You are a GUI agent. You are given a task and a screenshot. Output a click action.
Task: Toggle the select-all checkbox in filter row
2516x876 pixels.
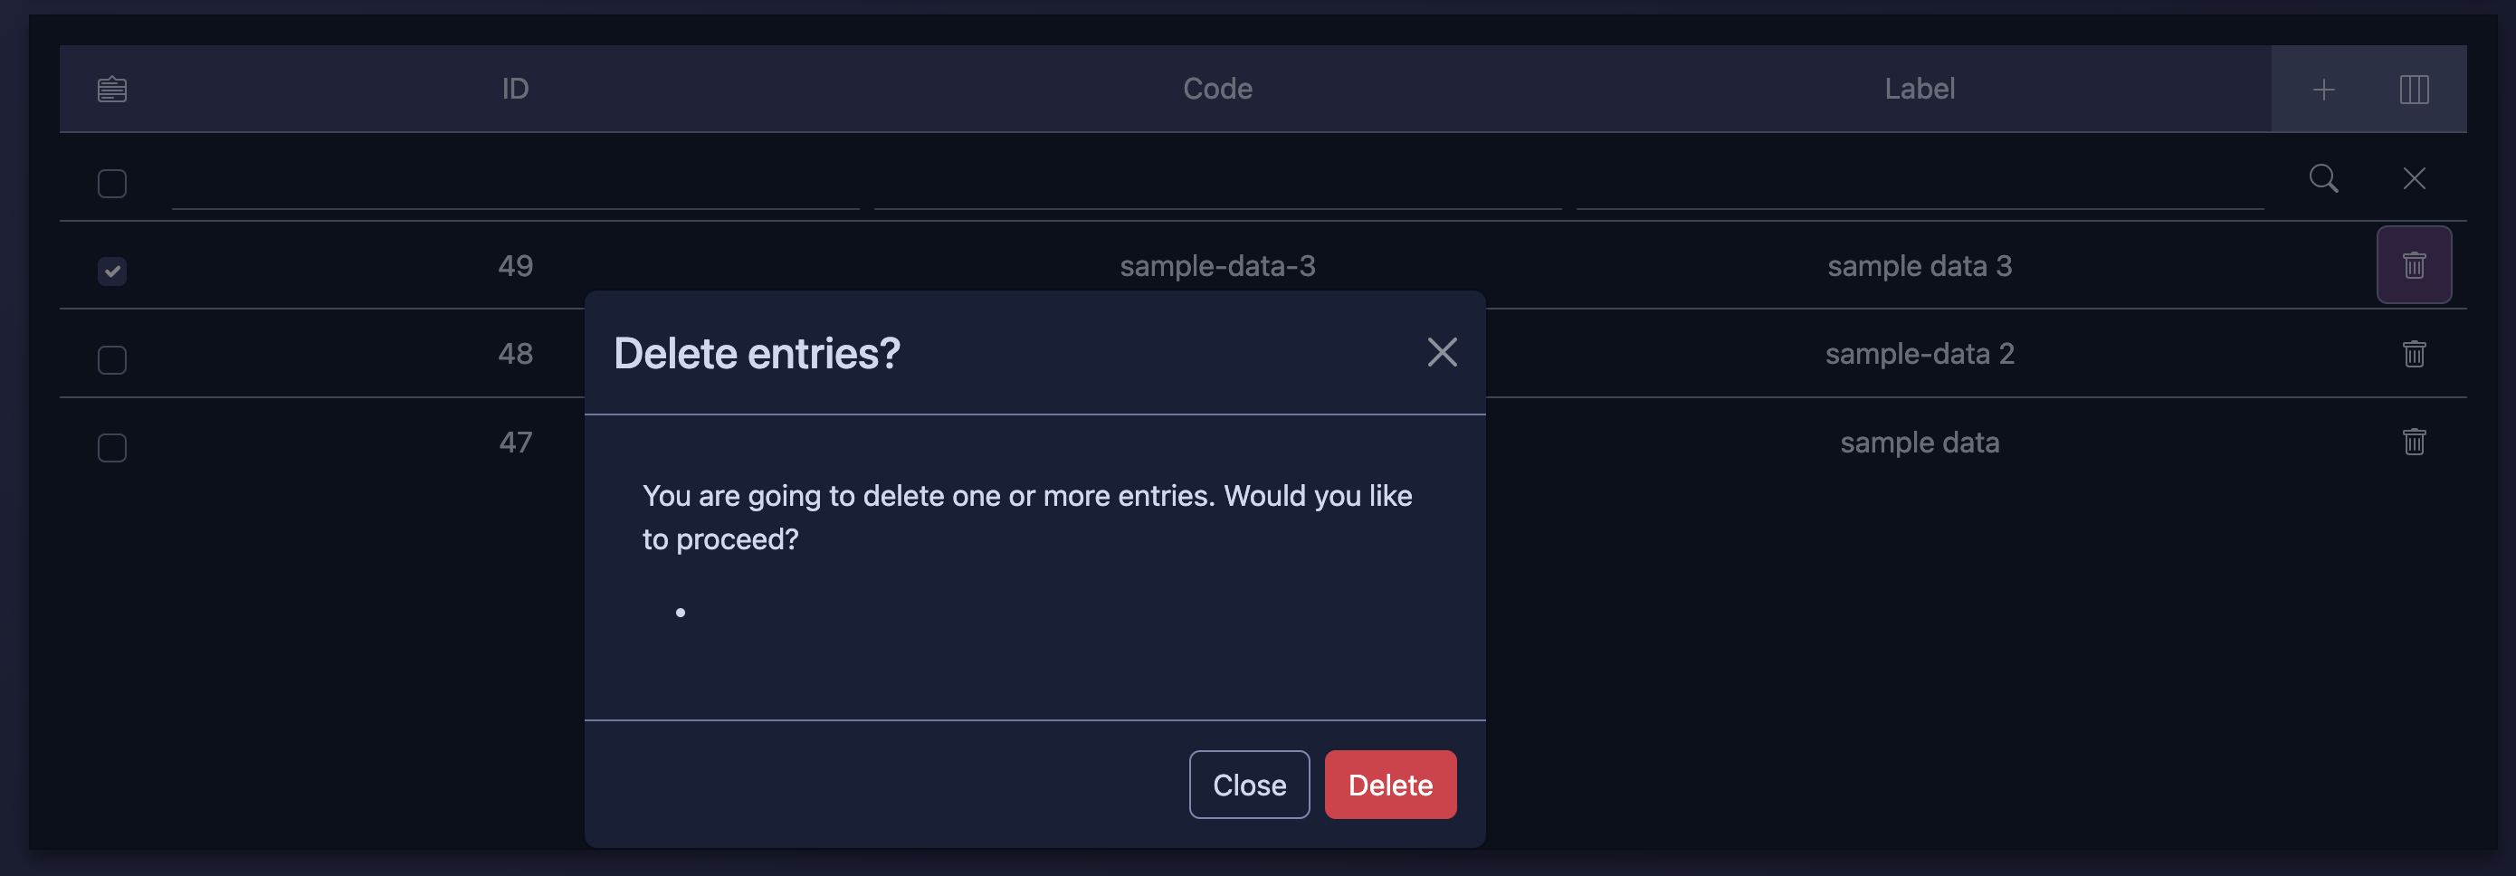tap(112, 184)
